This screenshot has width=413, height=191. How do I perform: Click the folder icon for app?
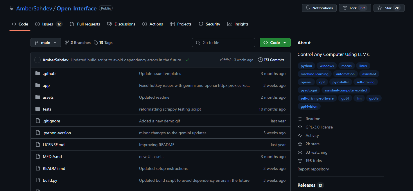(x=38, y=85)
